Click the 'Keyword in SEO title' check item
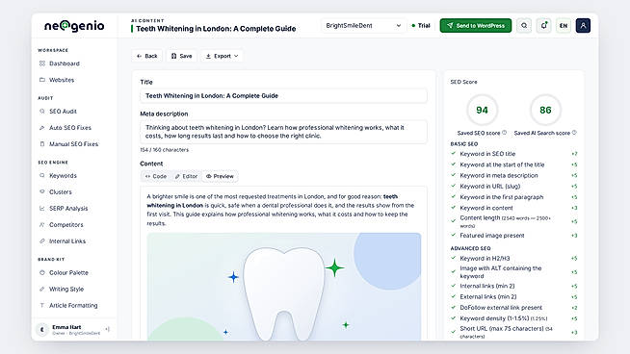 pos(514,154)
